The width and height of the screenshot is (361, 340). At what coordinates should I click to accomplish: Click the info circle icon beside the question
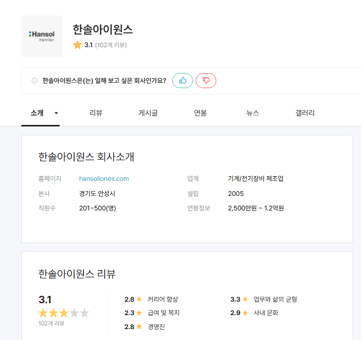[34, 81]
